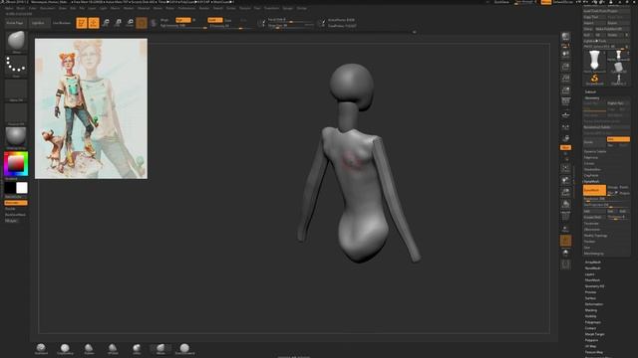Screen dimensions: 638x358
Task: Click the Frame mesh icon
Action: pos(565,168)
